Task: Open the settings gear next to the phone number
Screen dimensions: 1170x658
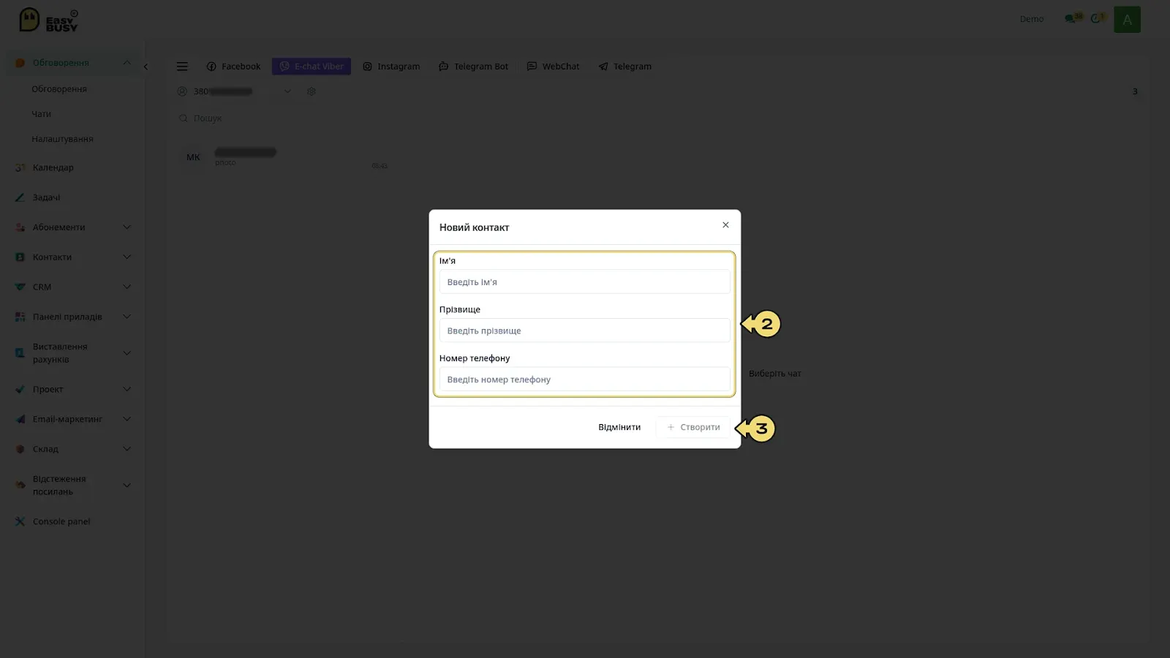Action: point(312,91)
